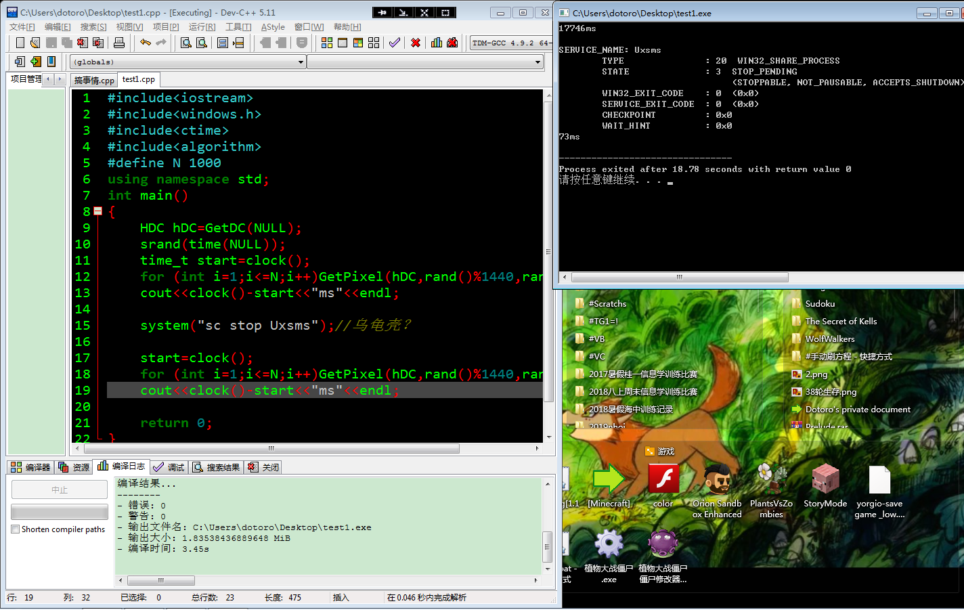Click the Print toolbar icon
The height and width of the screenshot is (612, 964).
point(119,43)
